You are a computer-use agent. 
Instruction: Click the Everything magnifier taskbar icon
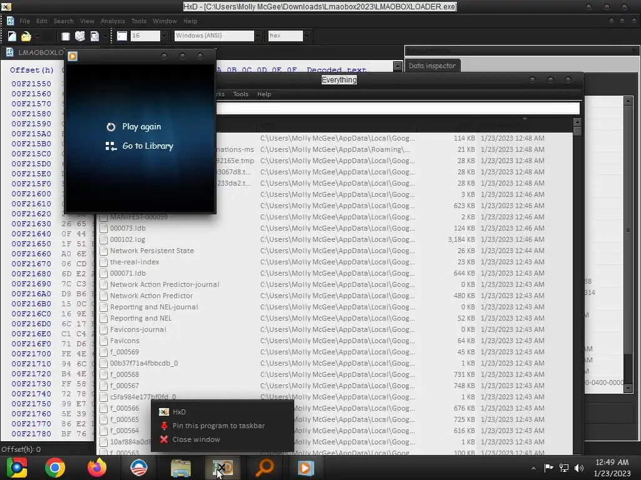(x=264, y=467)
